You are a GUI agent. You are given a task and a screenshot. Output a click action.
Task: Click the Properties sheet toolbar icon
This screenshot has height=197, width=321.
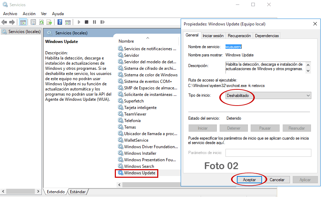pos(33,22)
